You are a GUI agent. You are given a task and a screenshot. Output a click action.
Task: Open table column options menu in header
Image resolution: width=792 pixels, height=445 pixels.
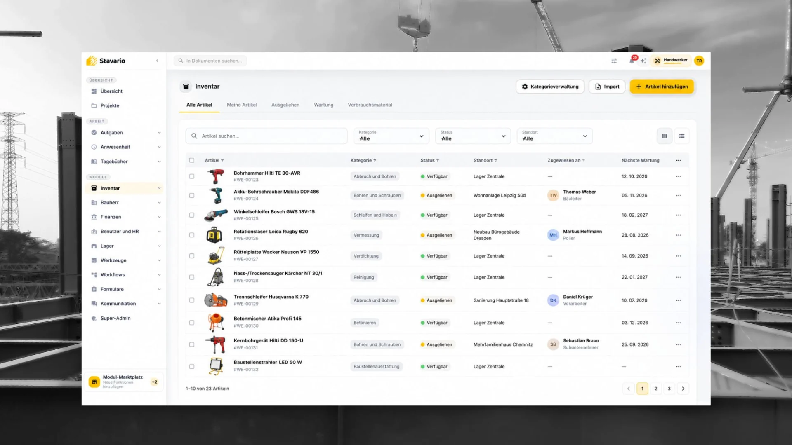(x=679, y=160)
